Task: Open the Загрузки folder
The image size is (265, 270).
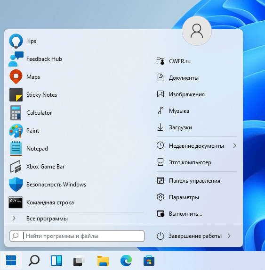Action: click(197, 127)
